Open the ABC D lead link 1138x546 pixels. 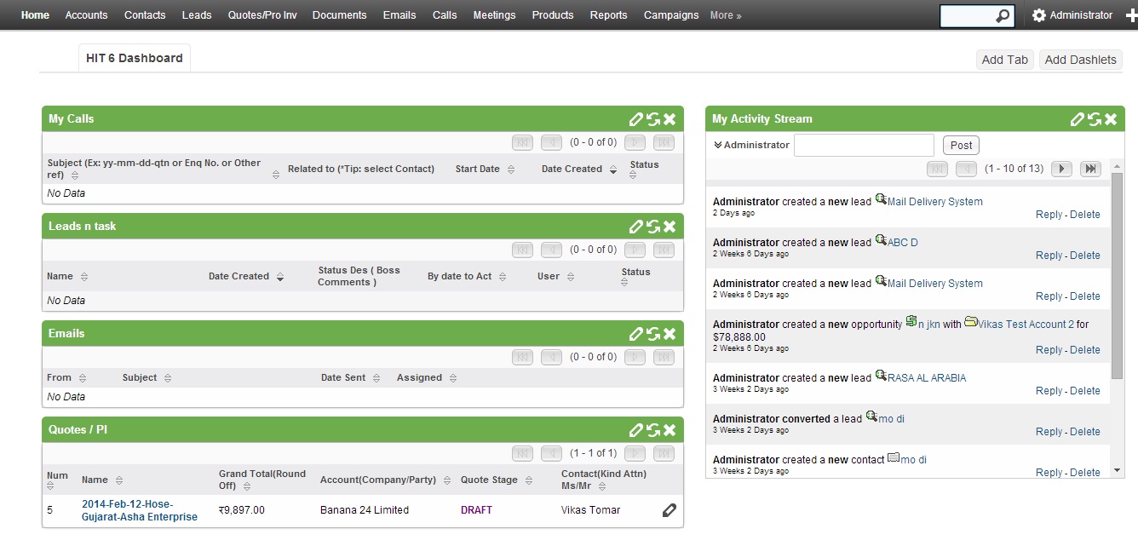(x=903, y=243)
